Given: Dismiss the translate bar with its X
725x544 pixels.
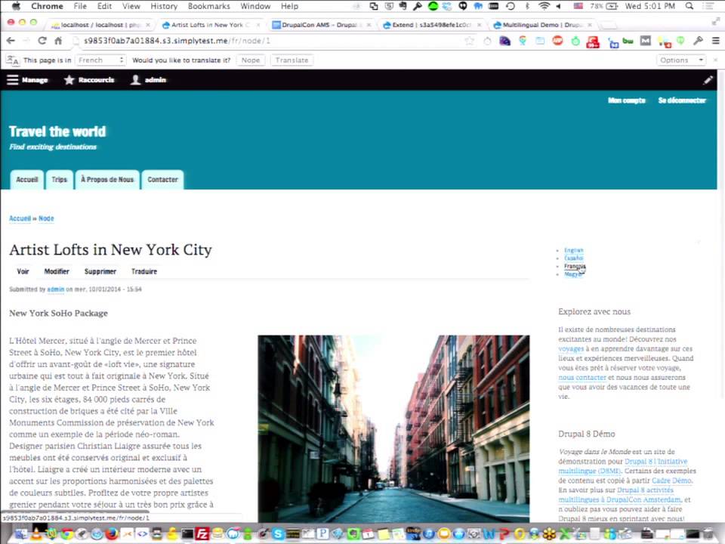Looking at the screenshot, I should [x=716, y=60].
